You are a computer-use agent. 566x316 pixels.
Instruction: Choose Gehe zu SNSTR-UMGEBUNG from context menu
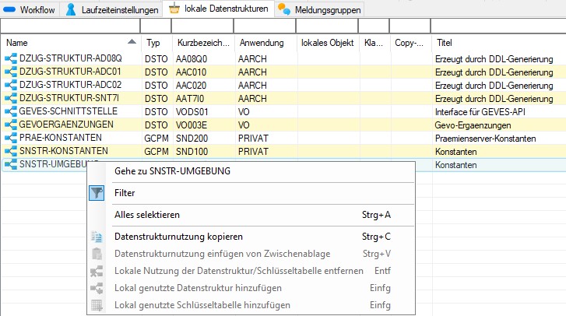(174, 171)
